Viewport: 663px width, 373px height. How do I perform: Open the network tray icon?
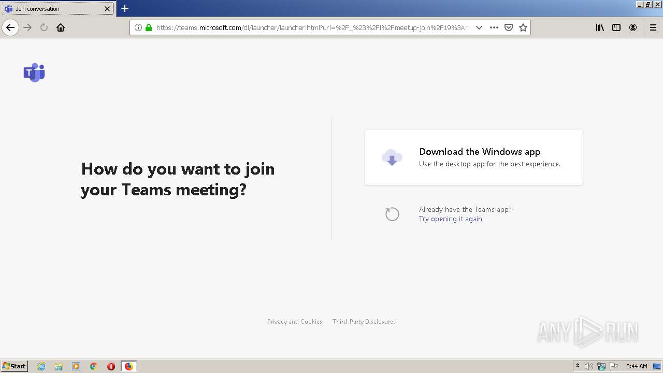[601, 366]
